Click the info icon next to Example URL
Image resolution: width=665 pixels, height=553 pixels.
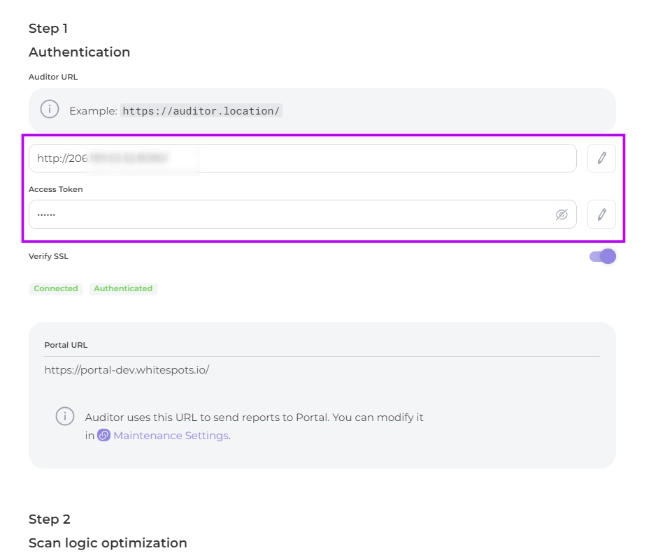click(49, 110)
